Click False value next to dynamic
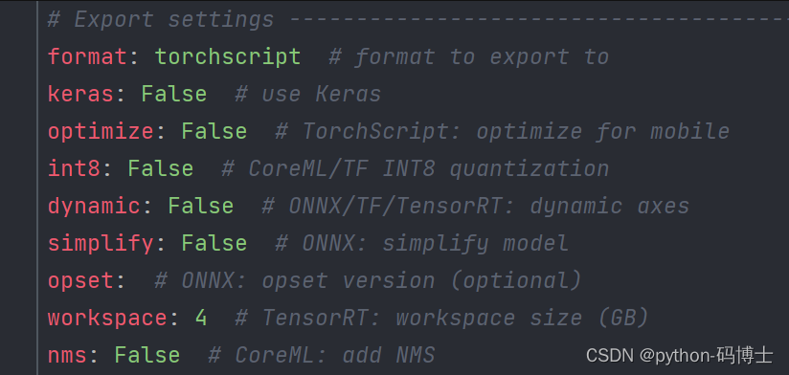 click(201, 206)
